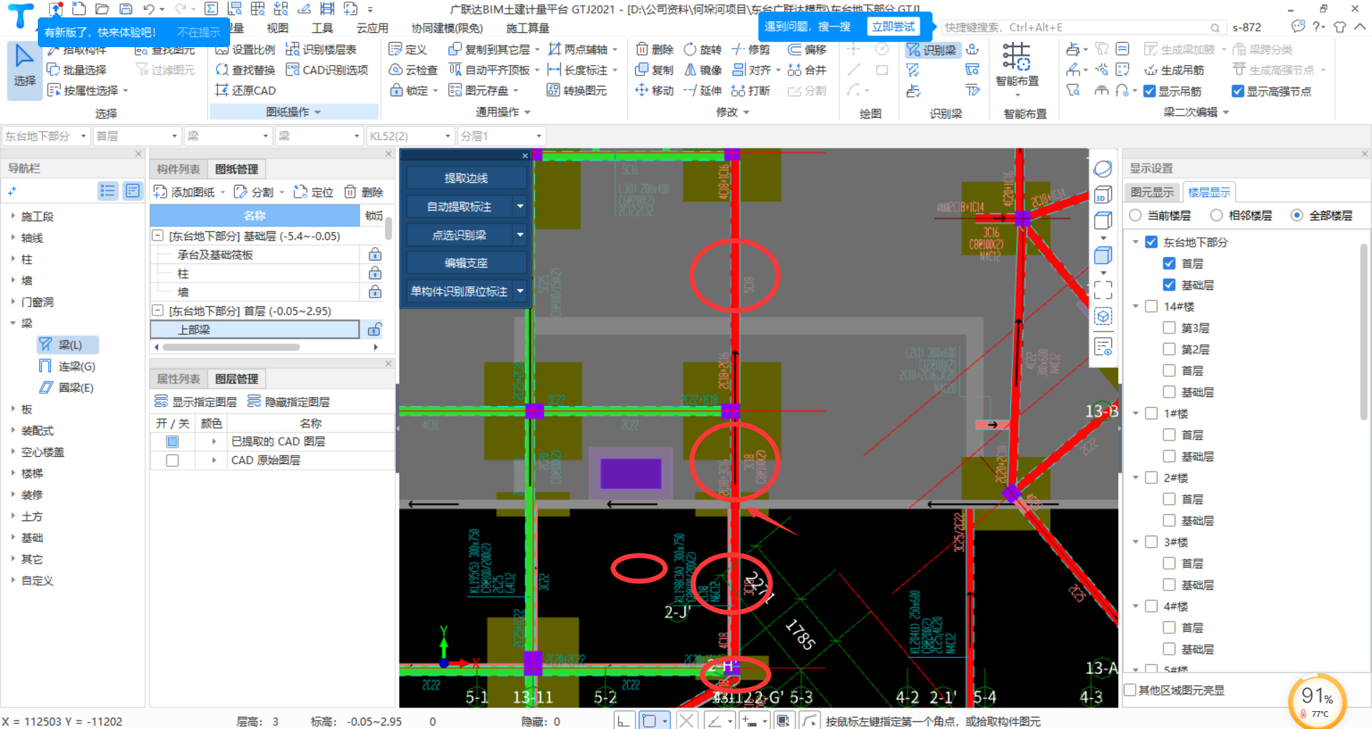Click the 批量选择 tool
The height and width of the screenshot is (729, 1372).
tap(76, 70)
